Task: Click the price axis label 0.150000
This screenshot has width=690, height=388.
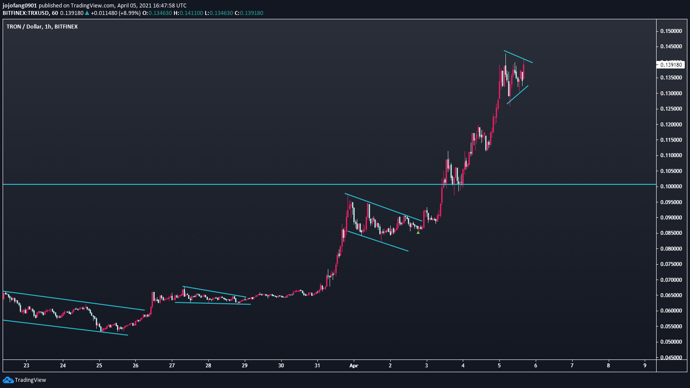Action: (671, 31)
